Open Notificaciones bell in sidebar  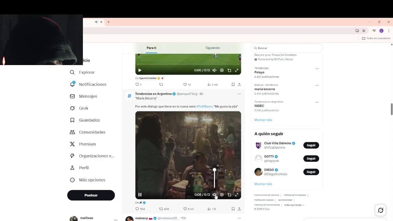tap(88, 84)
